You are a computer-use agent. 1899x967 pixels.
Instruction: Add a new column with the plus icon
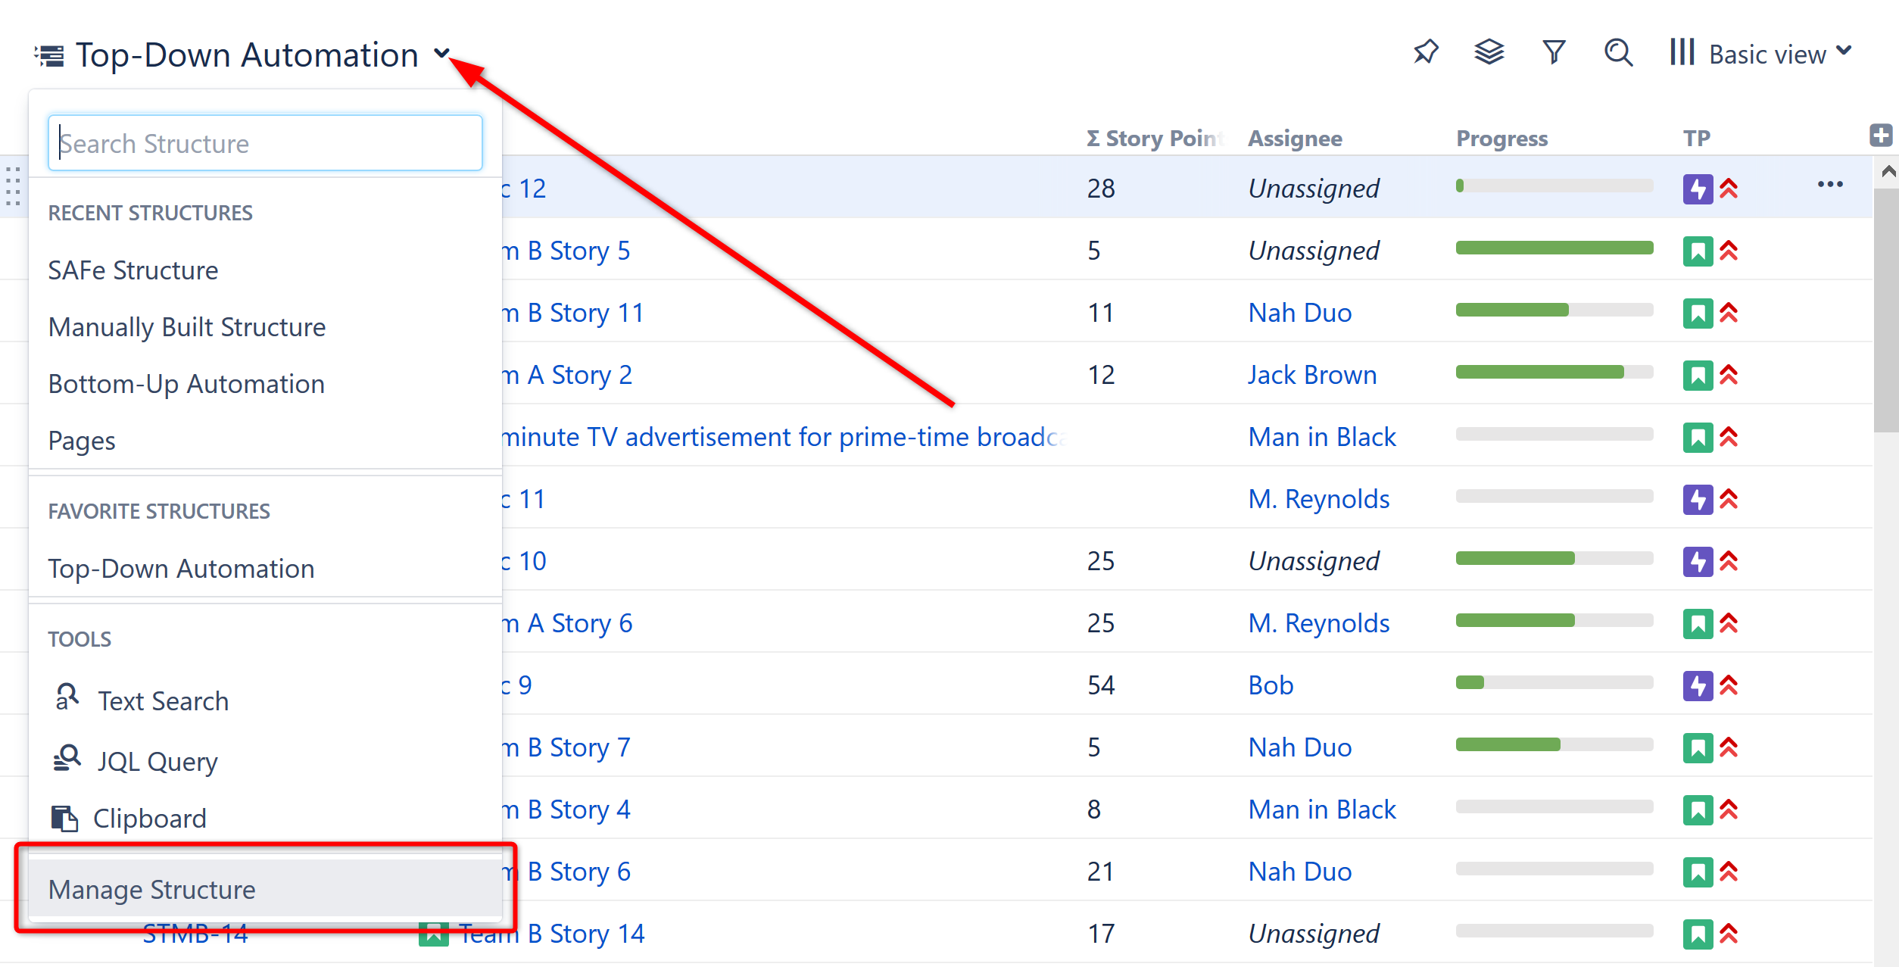[1883, 136]
